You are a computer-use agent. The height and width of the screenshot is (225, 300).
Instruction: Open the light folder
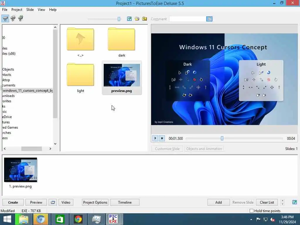tap(80, 78)
